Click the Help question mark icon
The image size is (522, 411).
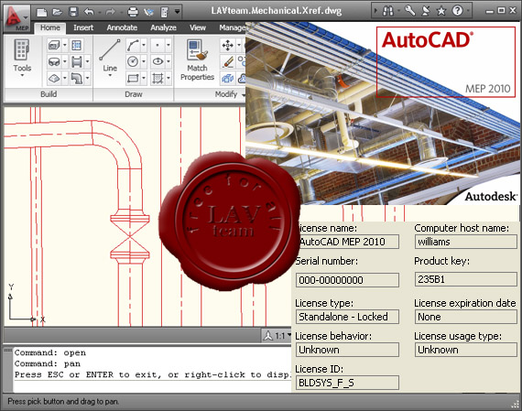coord(457,11)
